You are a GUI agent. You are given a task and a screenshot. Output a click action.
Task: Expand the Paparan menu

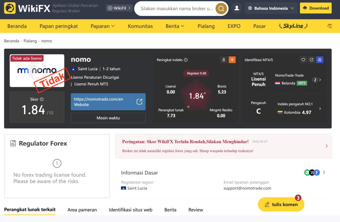point(103,26)
